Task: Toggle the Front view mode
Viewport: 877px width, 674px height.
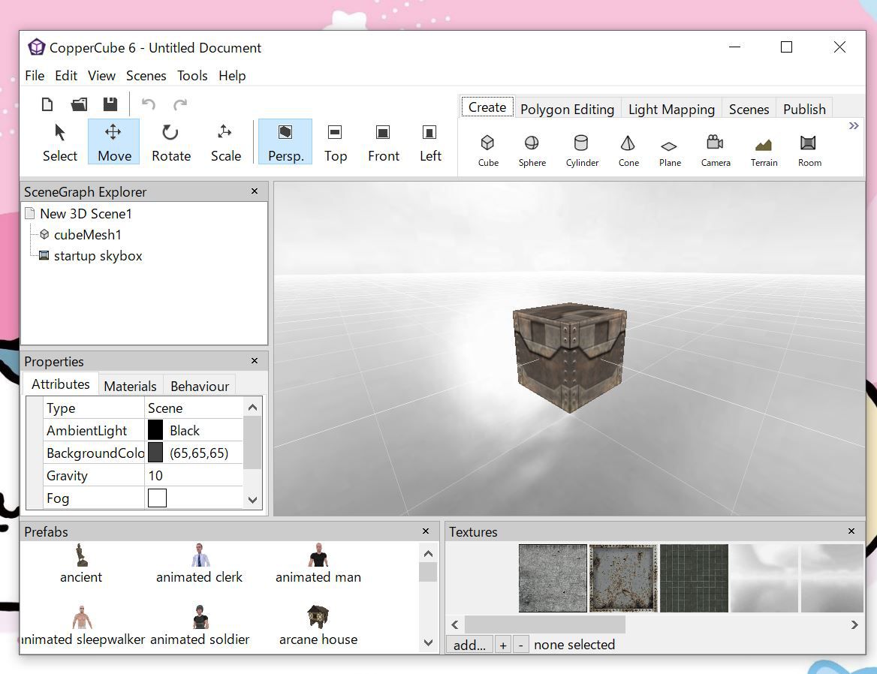Action: 383,142
